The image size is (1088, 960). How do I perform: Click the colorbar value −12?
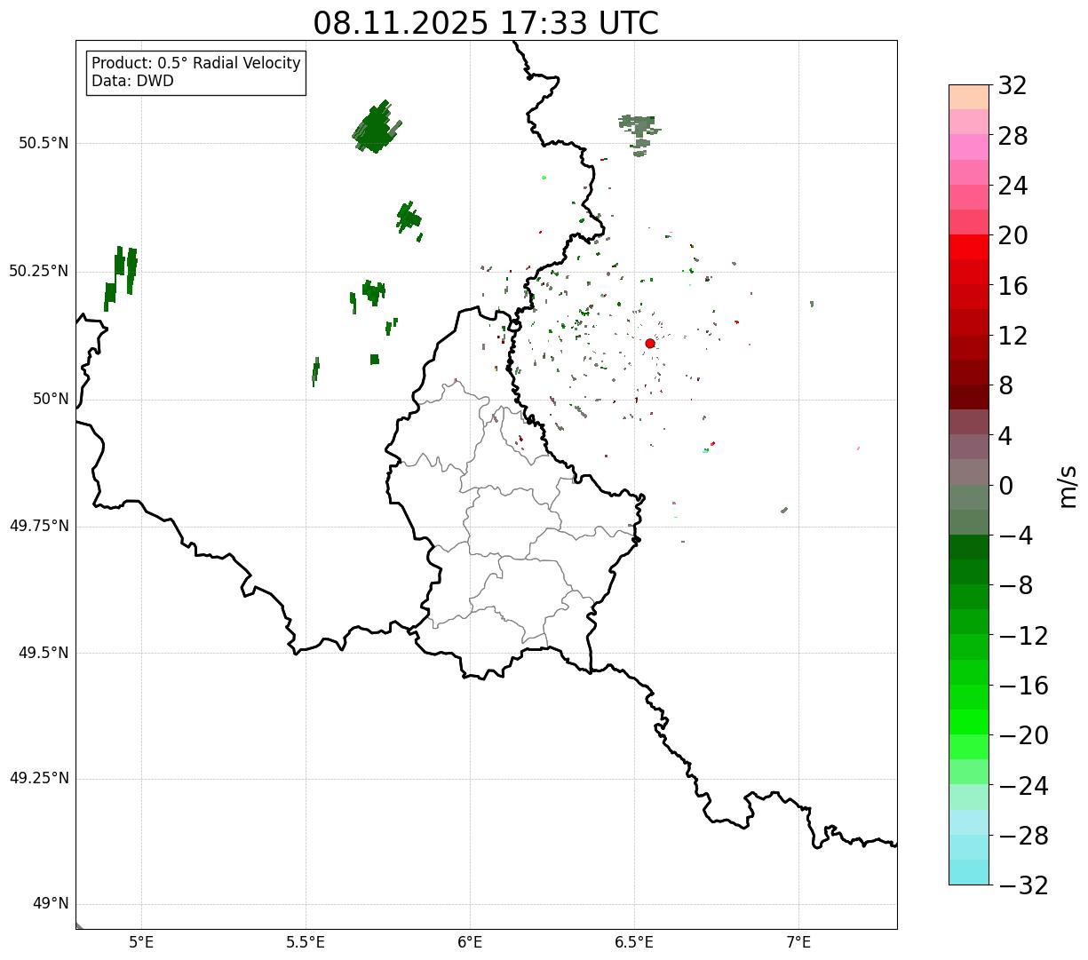coord(1023,636)
